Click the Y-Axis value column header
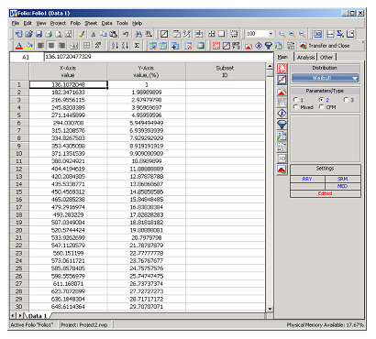 pyautogui.click(x=147, y=71)
